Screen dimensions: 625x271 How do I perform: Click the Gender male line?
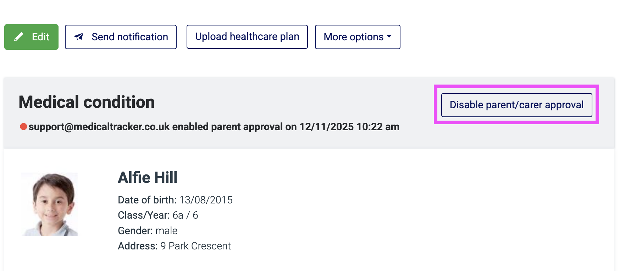click(148, 231)
